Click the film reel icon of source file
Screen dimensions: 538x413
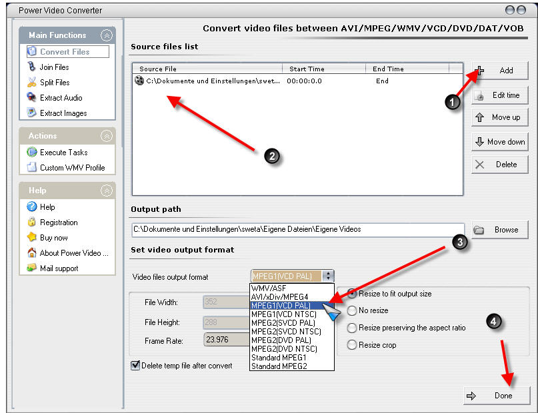pos(139,81)
